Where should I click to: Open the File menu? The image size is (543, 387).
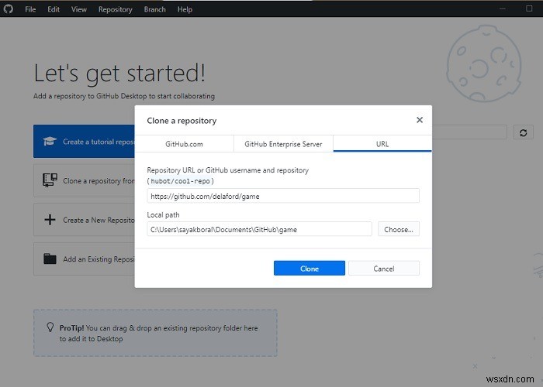30,9
